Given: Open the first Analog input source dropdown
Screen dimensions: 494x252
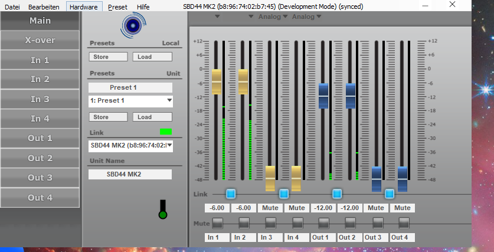Looking at the screenshot, I should [273, 17].
